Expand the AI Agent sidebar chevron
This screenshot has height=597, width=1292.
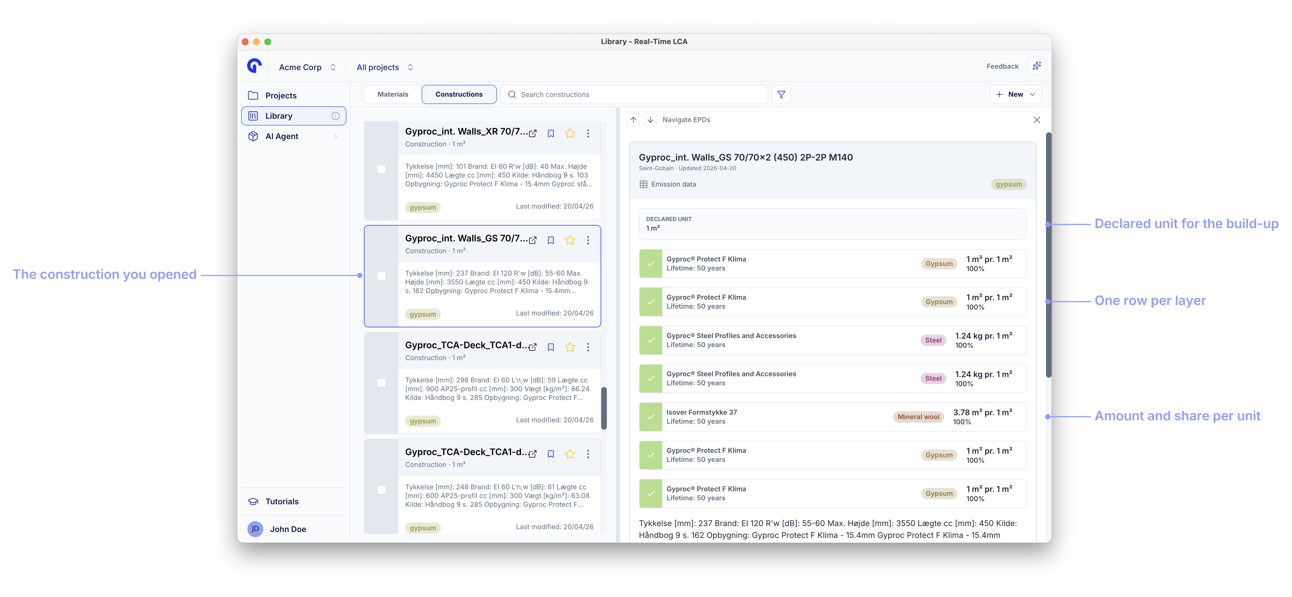point(336,136)
